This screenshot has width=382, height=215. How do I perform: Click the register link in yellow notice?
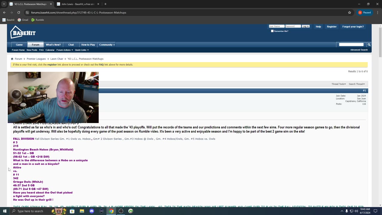pyautogui.click(x=52, y=64)
